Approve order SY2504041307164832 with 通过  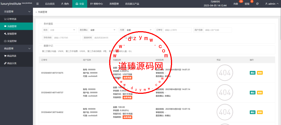click(x=252, y=112)
